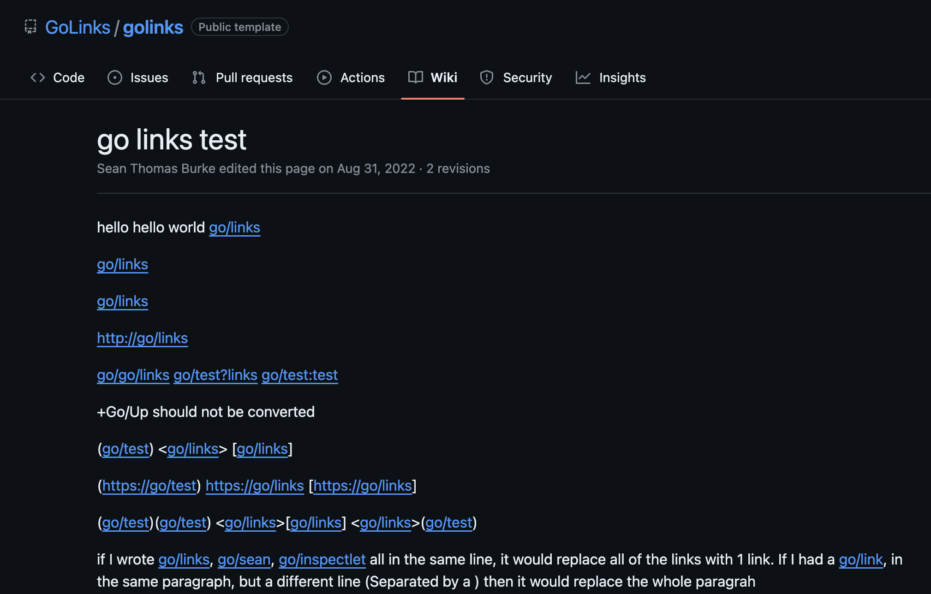Click the repository template icon beside GoLinks
The width and height of the screenshot is (931, 594).
pos(30,27)
